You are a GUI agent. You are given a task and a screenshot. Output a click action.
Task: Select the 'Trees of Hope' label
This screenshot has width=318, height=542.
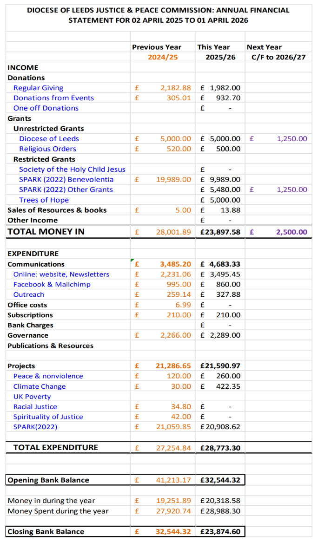tap(44, 200)
